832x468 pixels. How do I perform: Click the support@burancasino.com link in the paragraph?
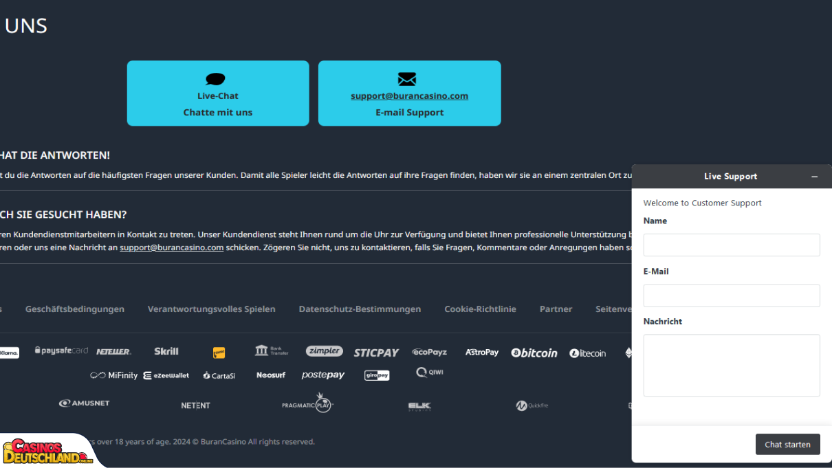pyautogui.click(x=172, y=247)
